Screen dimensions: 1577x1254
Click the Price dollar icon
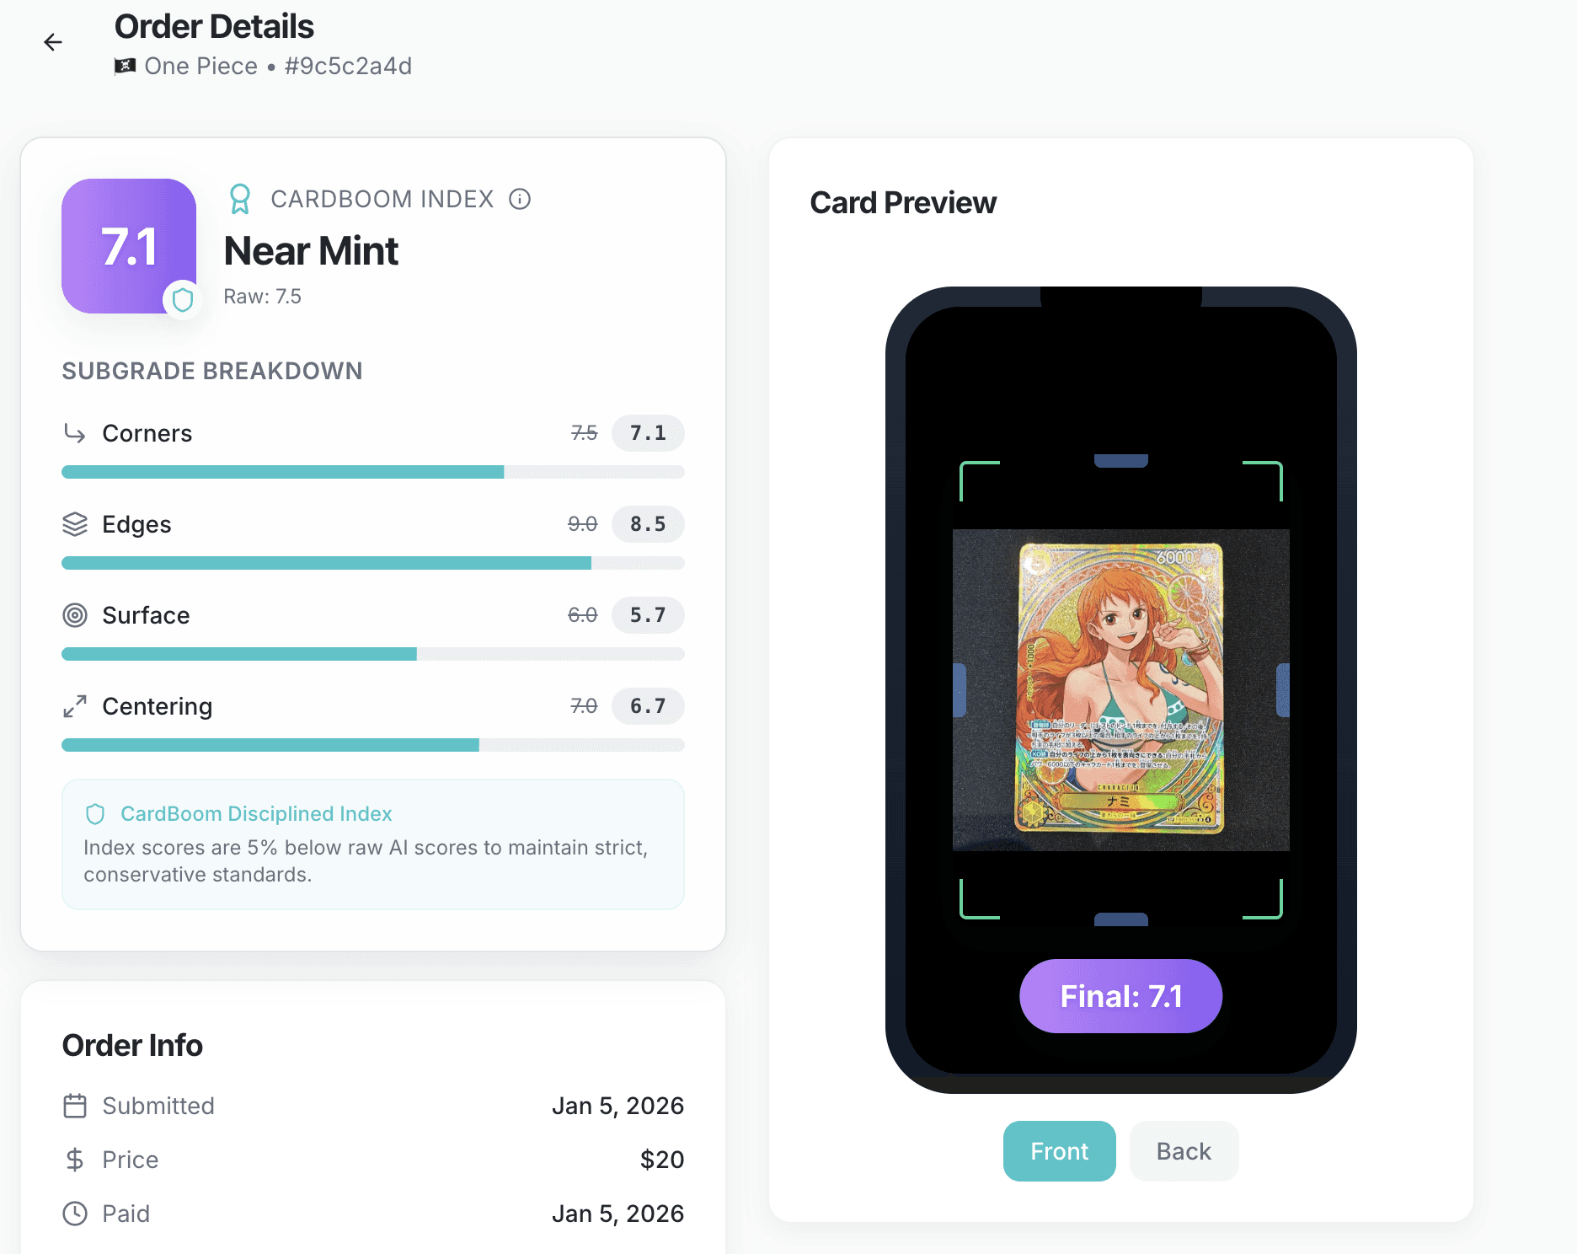(x=75, y=1160)
